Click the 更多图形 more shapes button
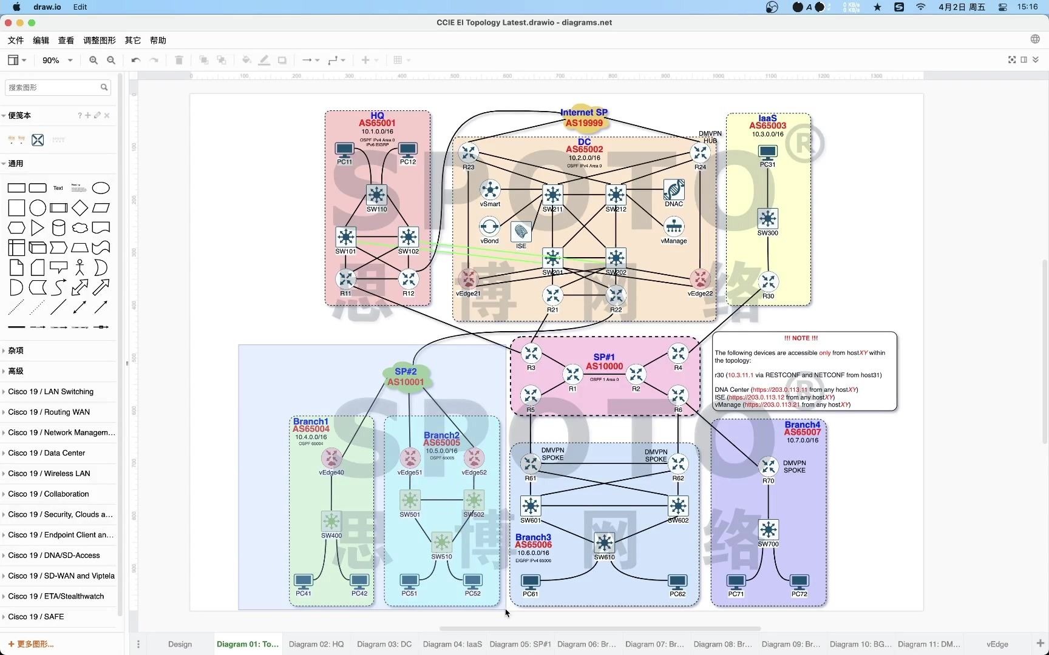Screen dimensions: 1049x655 pos(32,644)
